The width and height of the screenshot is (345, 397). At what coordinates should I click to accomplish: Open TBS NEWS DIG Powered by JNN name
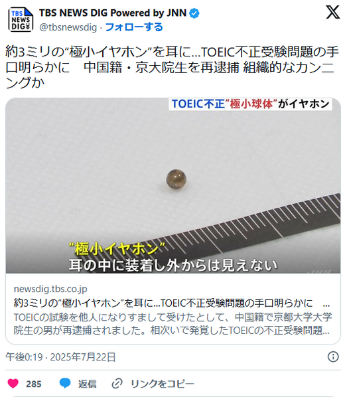[113, 13]
